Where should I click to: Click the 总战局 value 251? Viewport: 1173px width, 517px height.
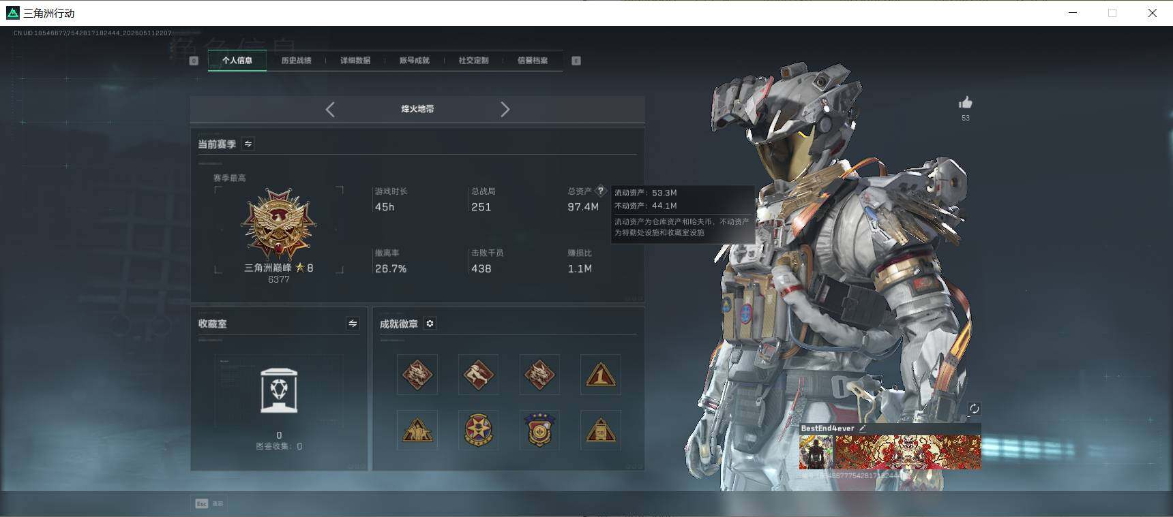pos(481,207)
